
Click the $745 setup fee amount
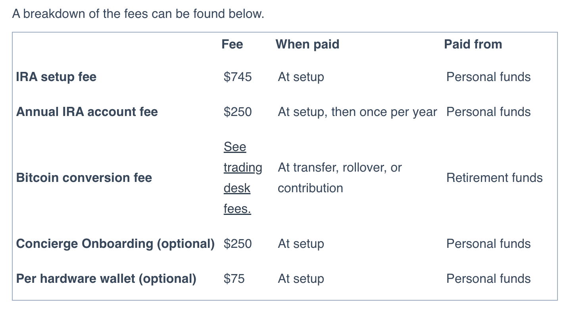[x=238, y=77]
